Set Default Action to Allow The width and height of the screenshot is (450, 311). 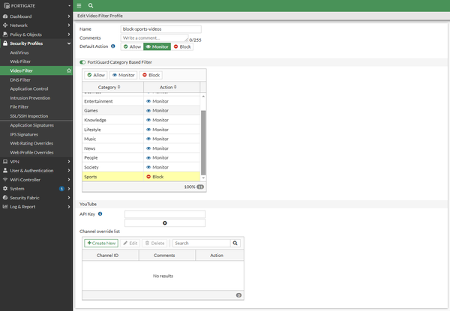pyautogui.click(x=132, y=46)
